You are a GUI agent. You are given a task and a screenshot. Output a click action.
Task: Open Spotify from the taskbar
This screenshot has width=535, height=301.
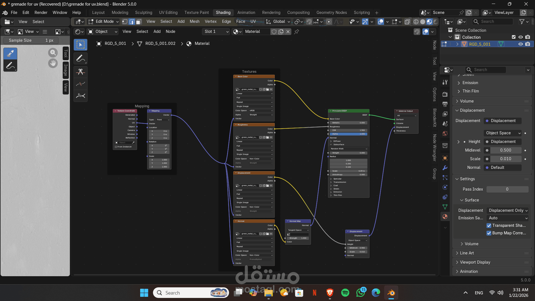pos(345,293)
